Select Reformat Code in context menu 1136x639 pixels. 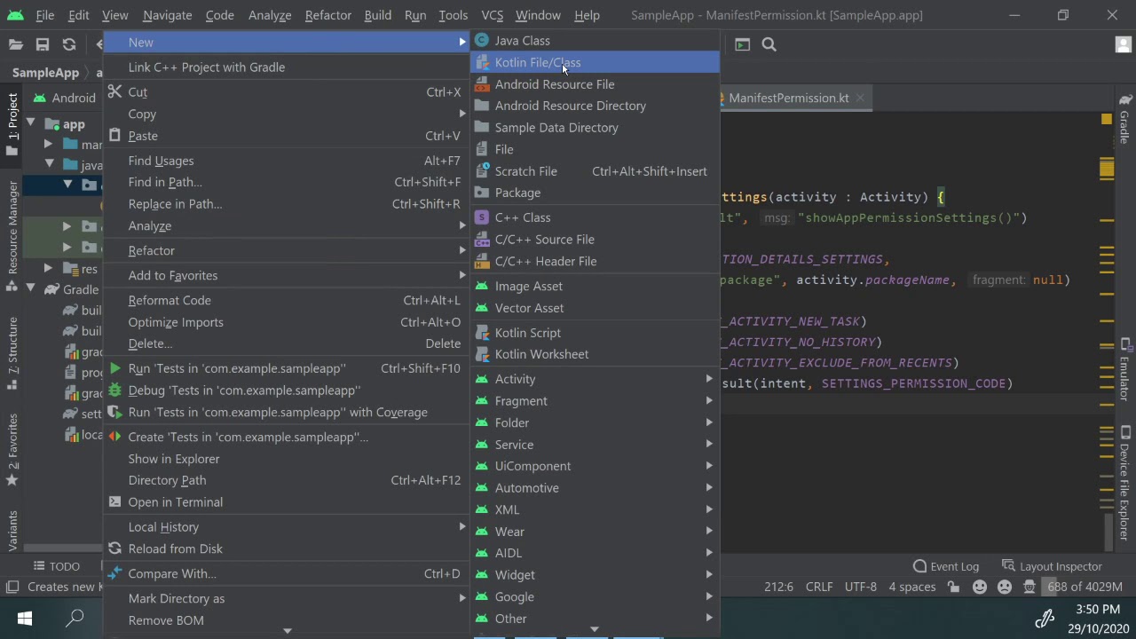click(x=287, y=301)
